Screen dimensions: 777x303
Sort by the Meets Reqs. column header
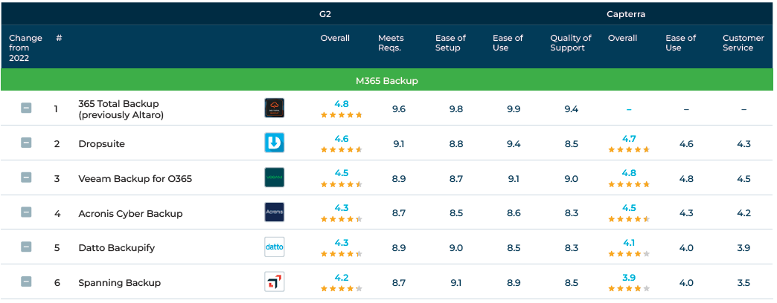click(389, 43)
